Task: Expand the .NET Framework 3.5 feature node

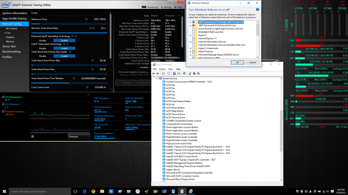Action: pos(190,22)
